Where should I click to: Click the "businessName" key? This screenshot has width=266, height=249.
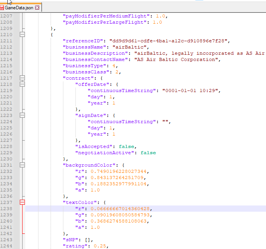pos(84,47)
